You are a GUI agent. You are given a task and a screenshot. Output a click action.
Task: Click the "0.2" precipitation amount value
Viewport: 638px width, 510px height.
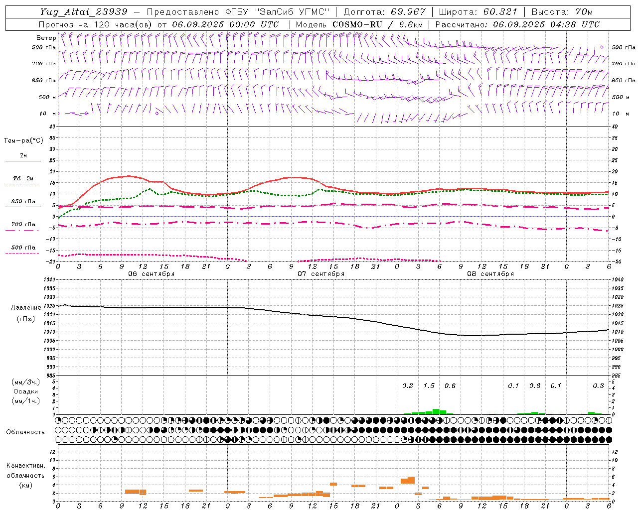tap(408, 386)
